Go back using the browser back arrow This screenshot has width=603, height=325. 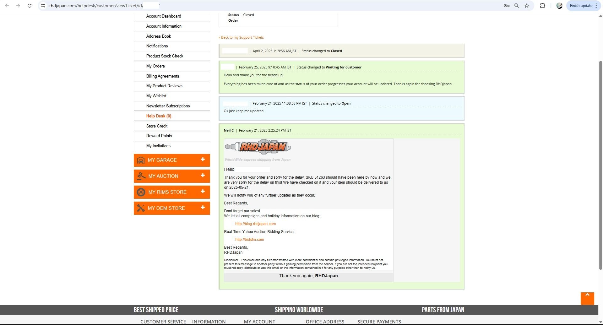[7, 6]
